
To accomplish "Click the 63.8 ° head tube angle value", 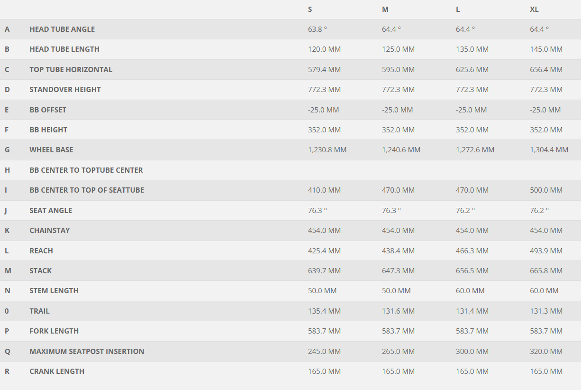I will pyautogui.click(x=318, y=29).
